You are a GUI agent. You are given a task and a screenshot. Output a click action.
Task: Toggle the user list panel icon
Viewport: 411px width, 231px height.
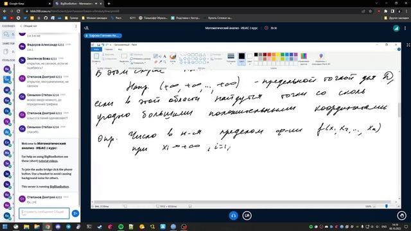(87, 28)
